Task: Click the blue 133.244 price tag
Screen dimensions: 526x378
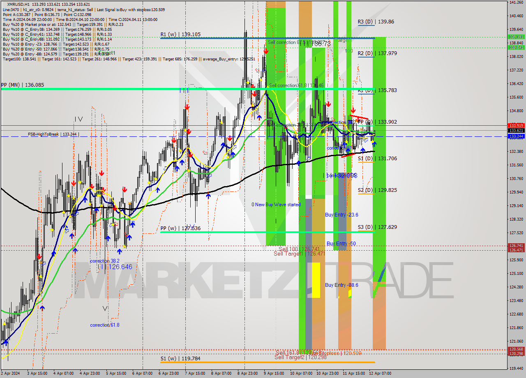Action: (516, 136)
